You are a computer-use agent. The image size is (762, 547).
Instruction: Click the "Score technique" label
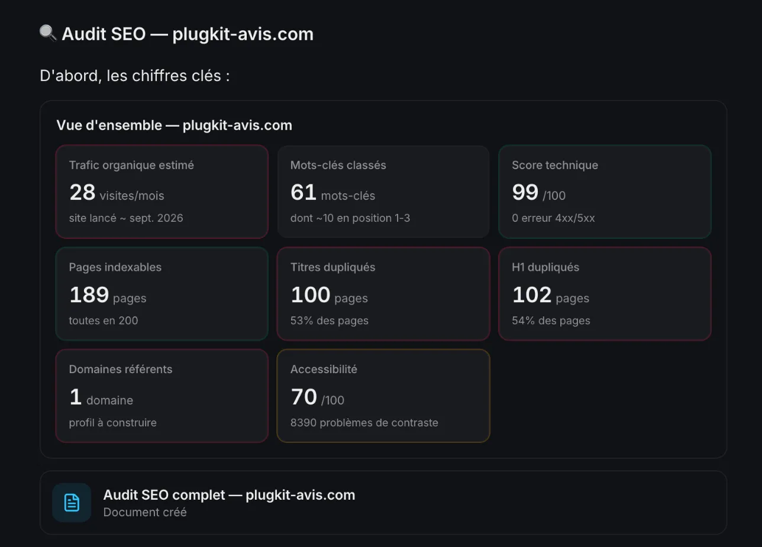click(x=555, y=165)
